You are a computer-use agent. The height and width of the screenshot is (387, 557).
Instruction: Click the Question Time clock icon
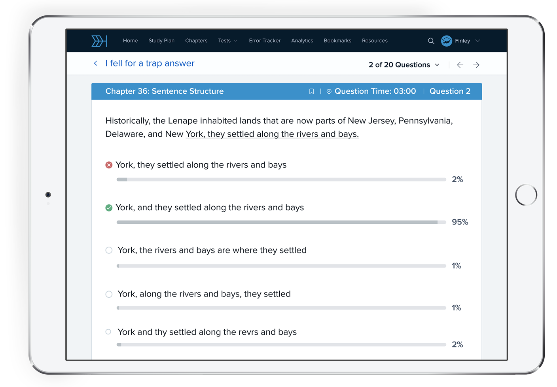(x=329, y=91)
